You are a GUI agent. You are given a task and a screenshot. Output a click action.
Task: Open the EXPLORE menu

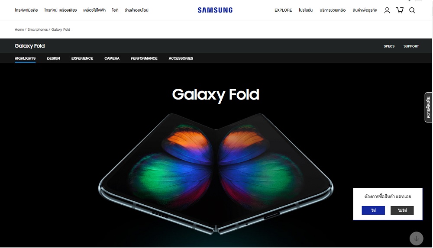pyautogui.click(x=283, y=10)
